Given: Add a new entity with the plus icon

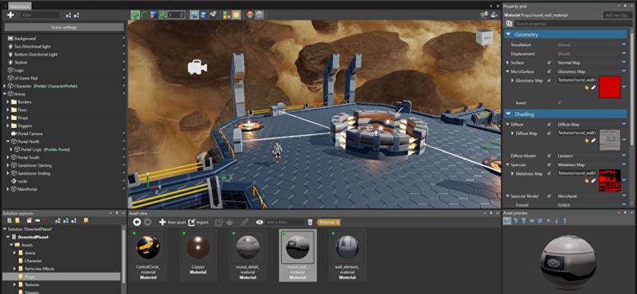Looking at the screenshot, I should click(10, 14).
